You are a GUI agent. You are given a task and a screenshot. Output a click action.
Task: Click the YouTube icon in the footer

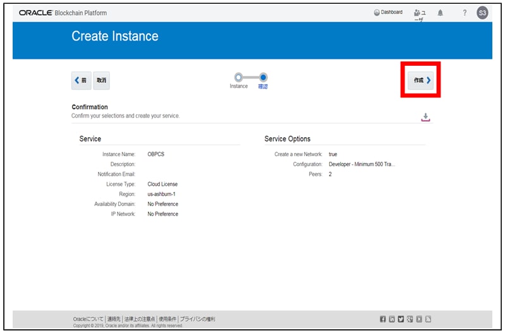click(418, 319)
